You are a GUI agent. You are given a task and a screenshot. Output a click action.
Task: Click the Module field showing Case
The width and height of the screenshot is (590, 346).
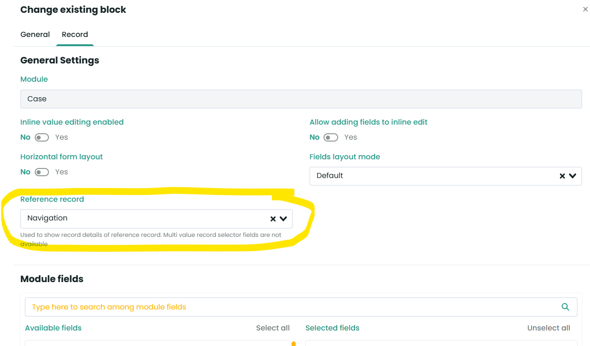click(x=301, y=99)
